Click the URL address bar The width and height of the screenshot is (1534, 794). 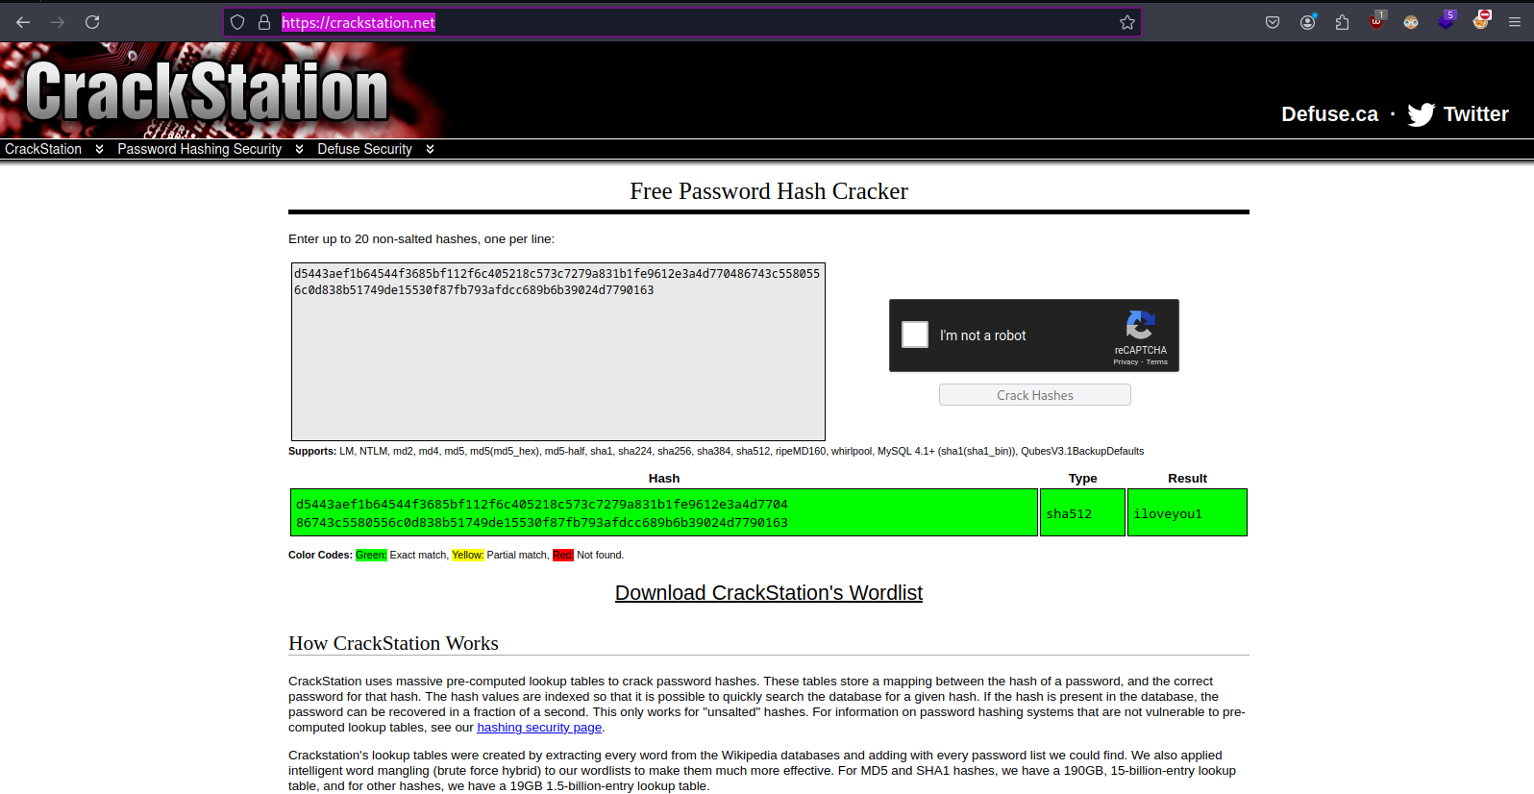(x=682, y=22)
